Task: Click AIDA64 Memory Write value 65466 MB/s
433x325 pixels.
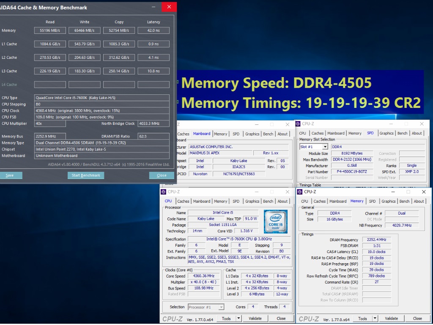Action: coord(85,30)
